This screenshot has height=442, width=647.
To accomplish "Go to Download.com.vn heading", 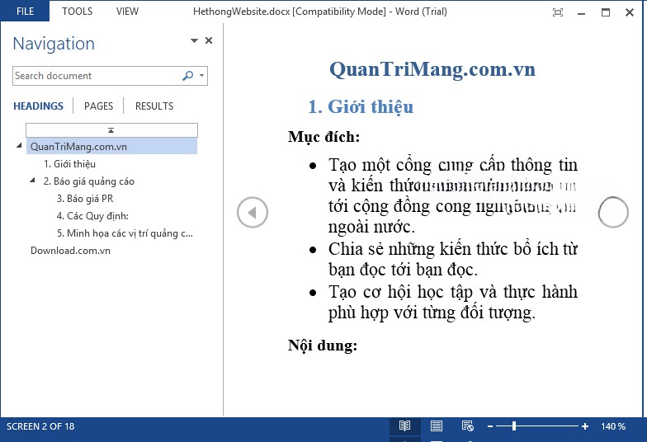I will (x=70, y=251).
